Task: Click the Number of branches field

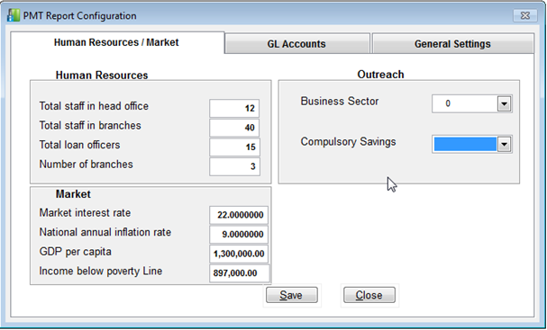Action: (234, 166)
